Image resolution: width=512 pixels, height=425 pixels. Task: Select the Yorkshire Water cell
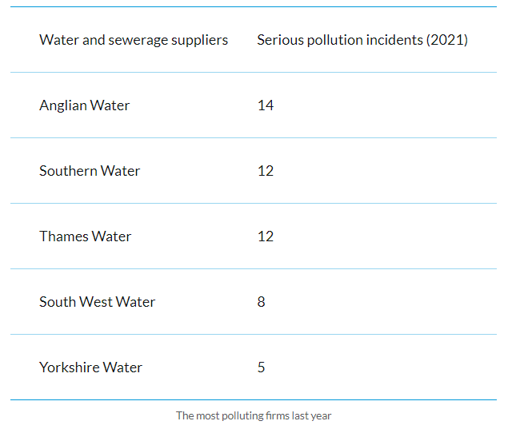click(x=90, y=367)
